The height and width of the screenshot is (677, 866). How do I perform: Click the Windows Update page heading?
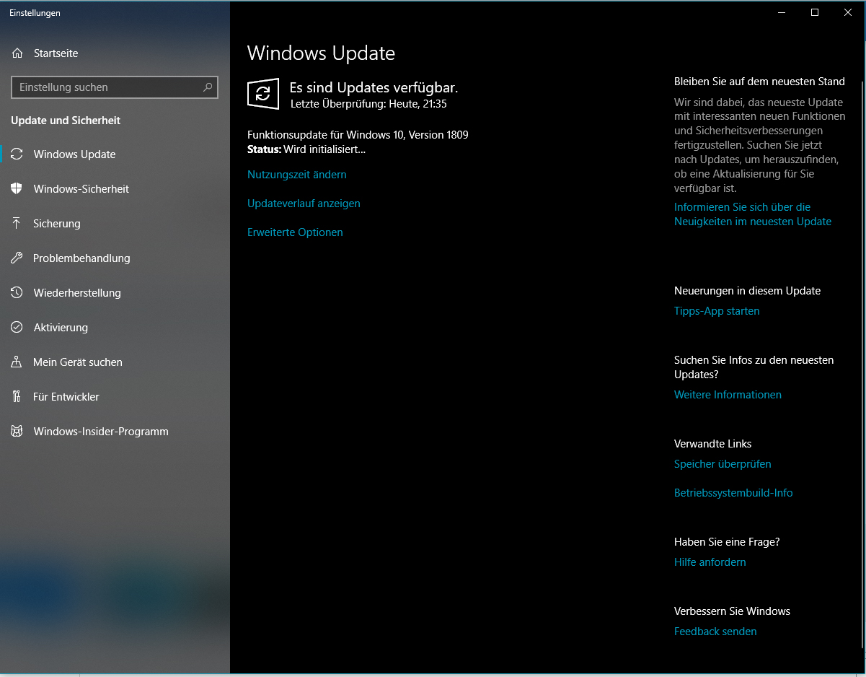[x=321, y=53]
